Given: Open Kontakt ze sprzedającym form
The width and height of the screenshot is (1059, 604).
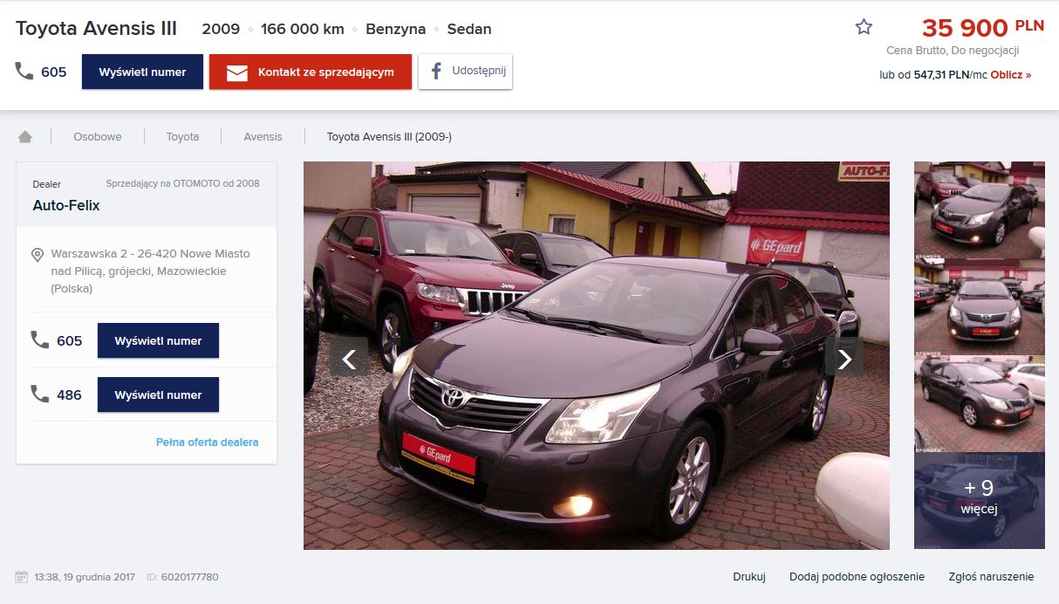Looking at the screenshot, I should pos(311,72).
